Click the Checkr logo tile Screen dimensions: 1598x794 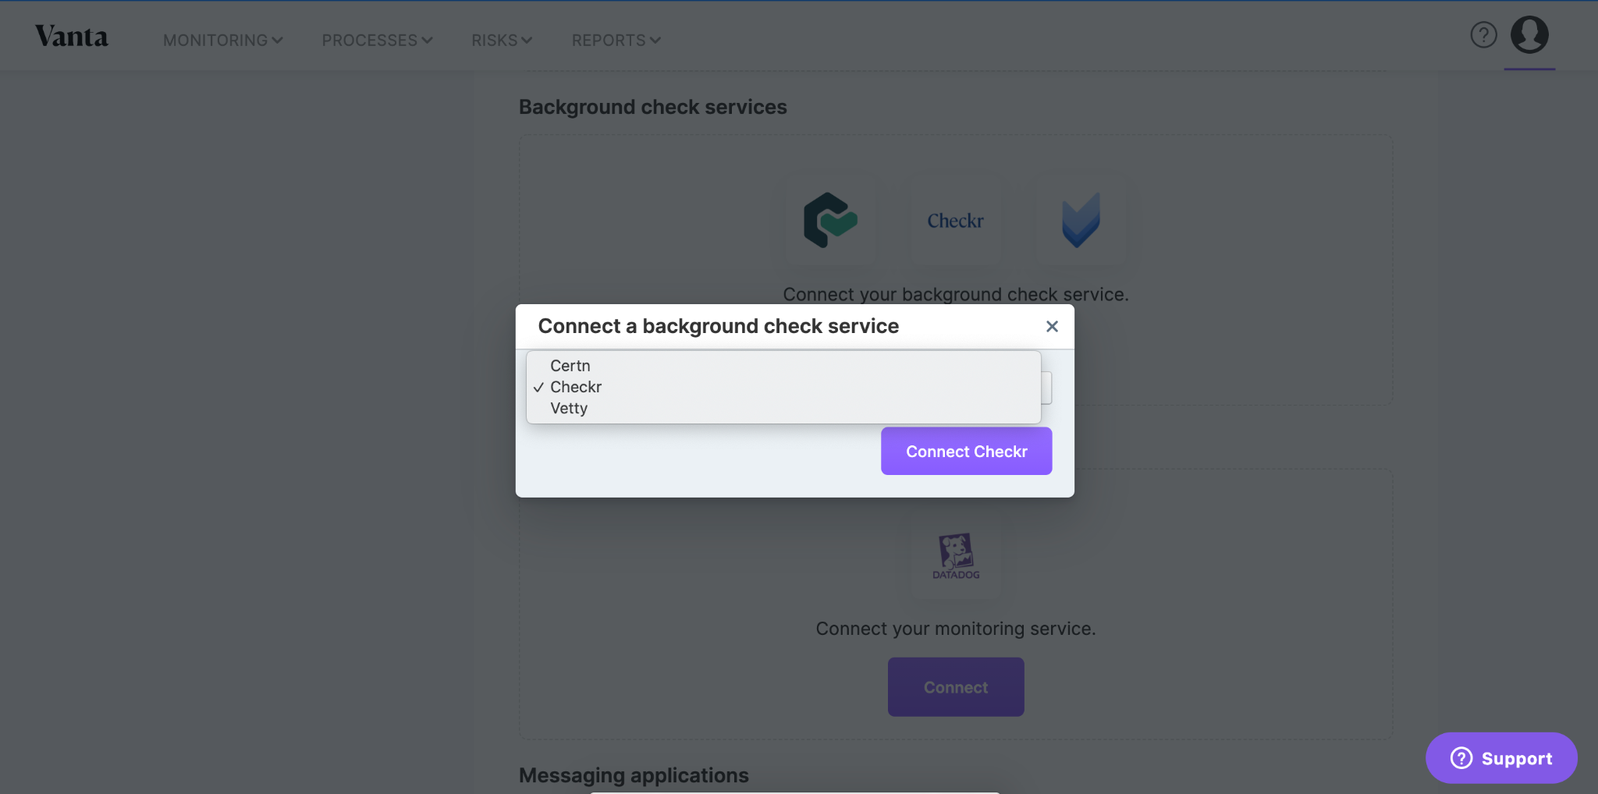(955, 221)
